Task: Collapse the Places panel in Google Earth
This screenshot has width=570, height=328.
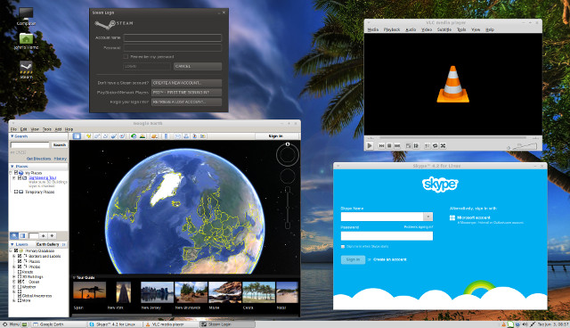Action: point(12,166)
